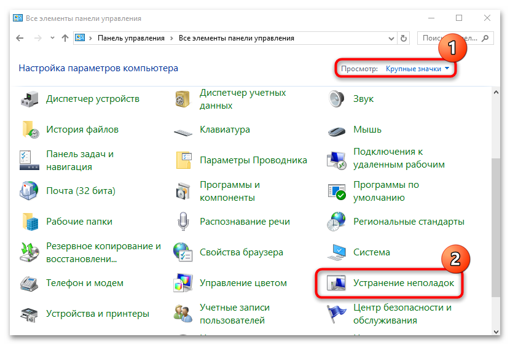Viewport: 510px width, 345px height.
Task: Open the Звук link
Action: [363, 99]
